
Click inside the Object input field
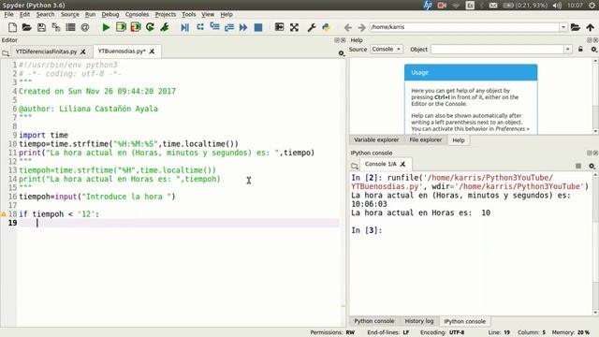[x=497, y=50]
